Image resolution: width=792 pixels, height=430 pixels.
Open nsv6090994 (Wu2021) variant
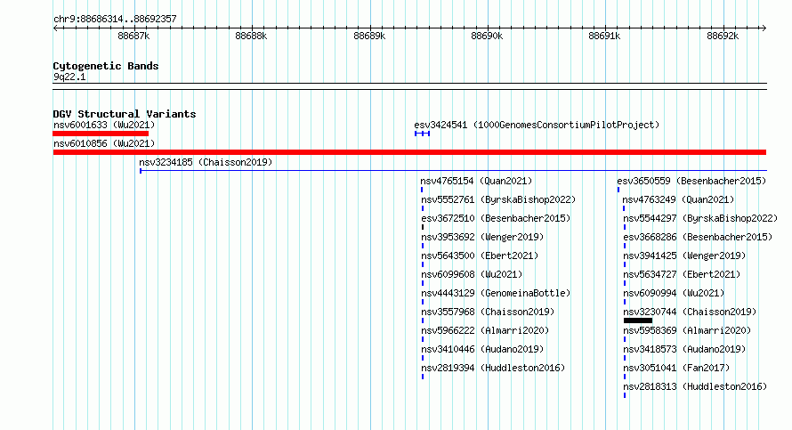pyautogui.click(x=674, y=293)
